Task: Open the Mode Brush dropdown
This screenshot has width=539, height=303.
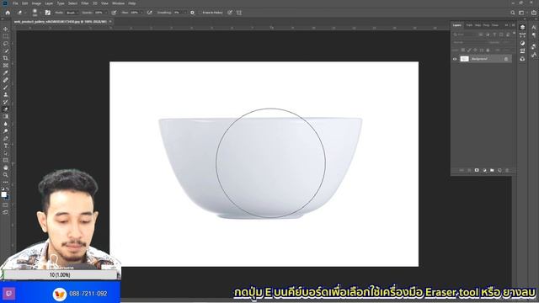Action: point(71,13)
